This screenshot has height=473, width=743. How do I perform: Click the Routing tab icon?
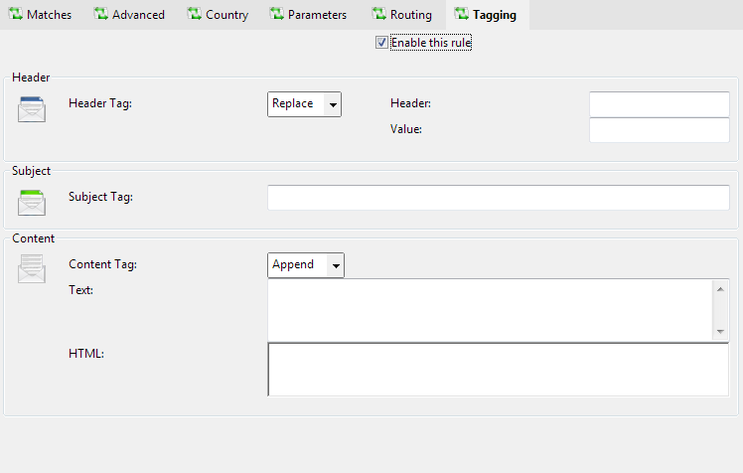(x=378, y=15)
